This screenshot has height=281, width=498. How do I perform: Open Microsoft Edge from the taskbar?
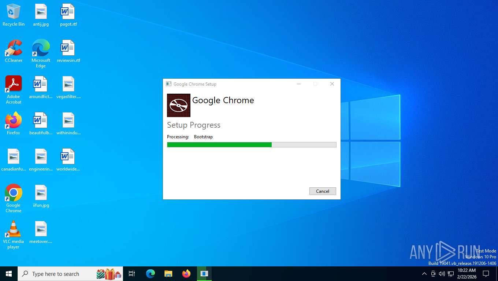[150, 274]
